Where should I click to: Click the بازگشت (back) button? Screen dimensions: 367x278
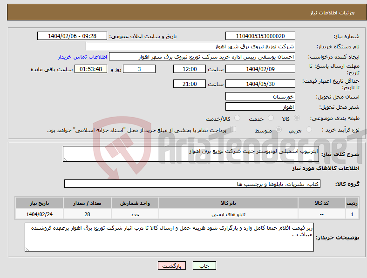click(172, 265)
